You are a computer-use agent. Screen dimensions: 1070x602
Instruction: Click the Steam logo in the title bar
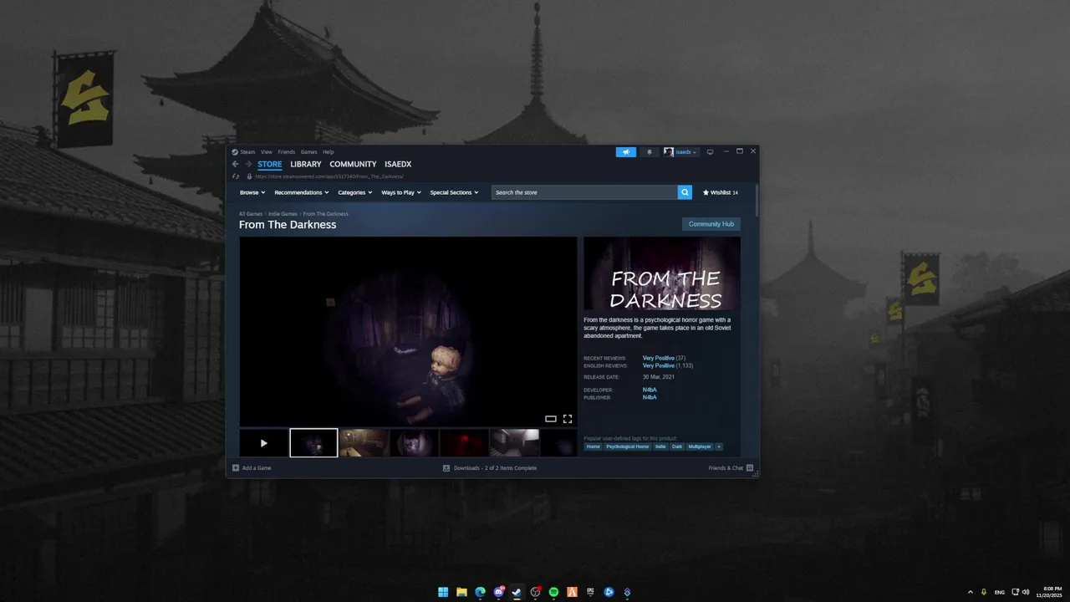[235, 152]
